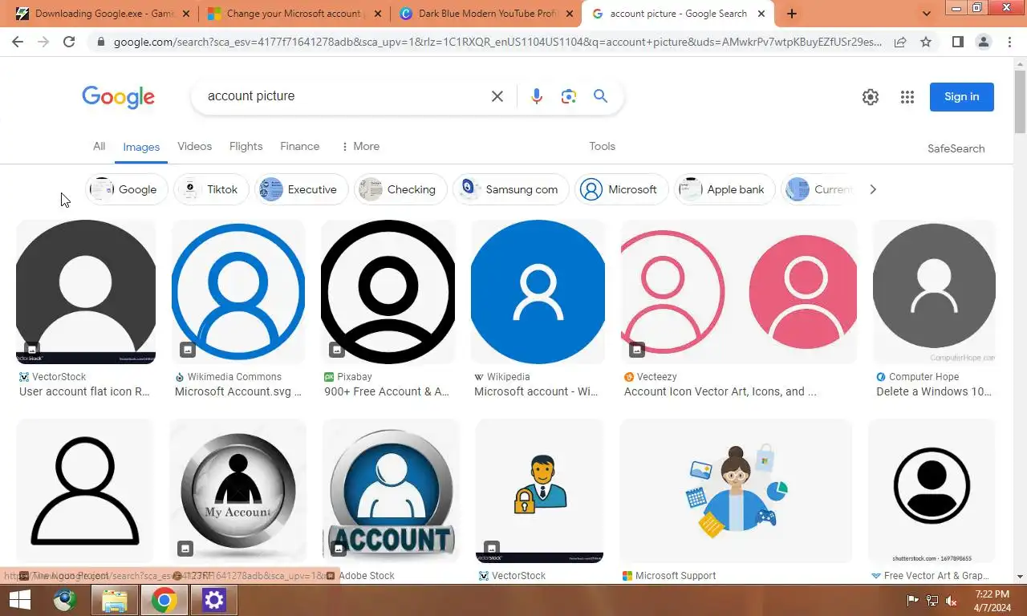Select the Microsoft filter chip
1027x616 pixels.
point(621,189)
